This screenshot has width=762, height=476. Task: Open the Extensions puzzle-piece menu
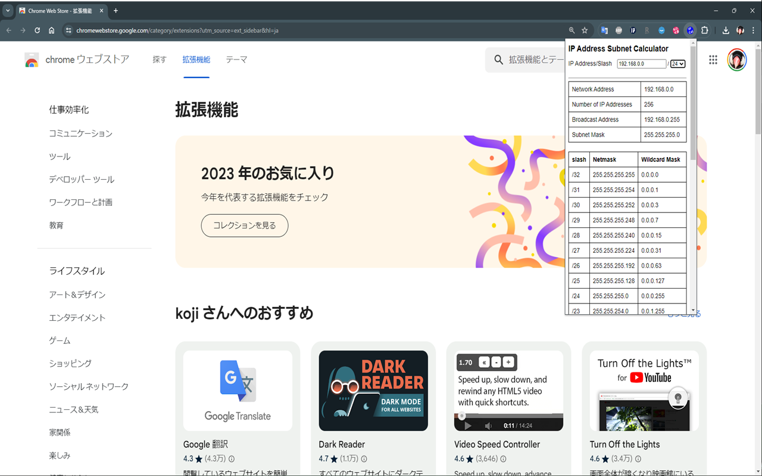click(705, 30)
